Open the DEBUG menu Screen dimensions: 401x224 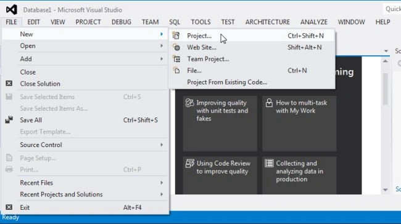coord(121,22)
